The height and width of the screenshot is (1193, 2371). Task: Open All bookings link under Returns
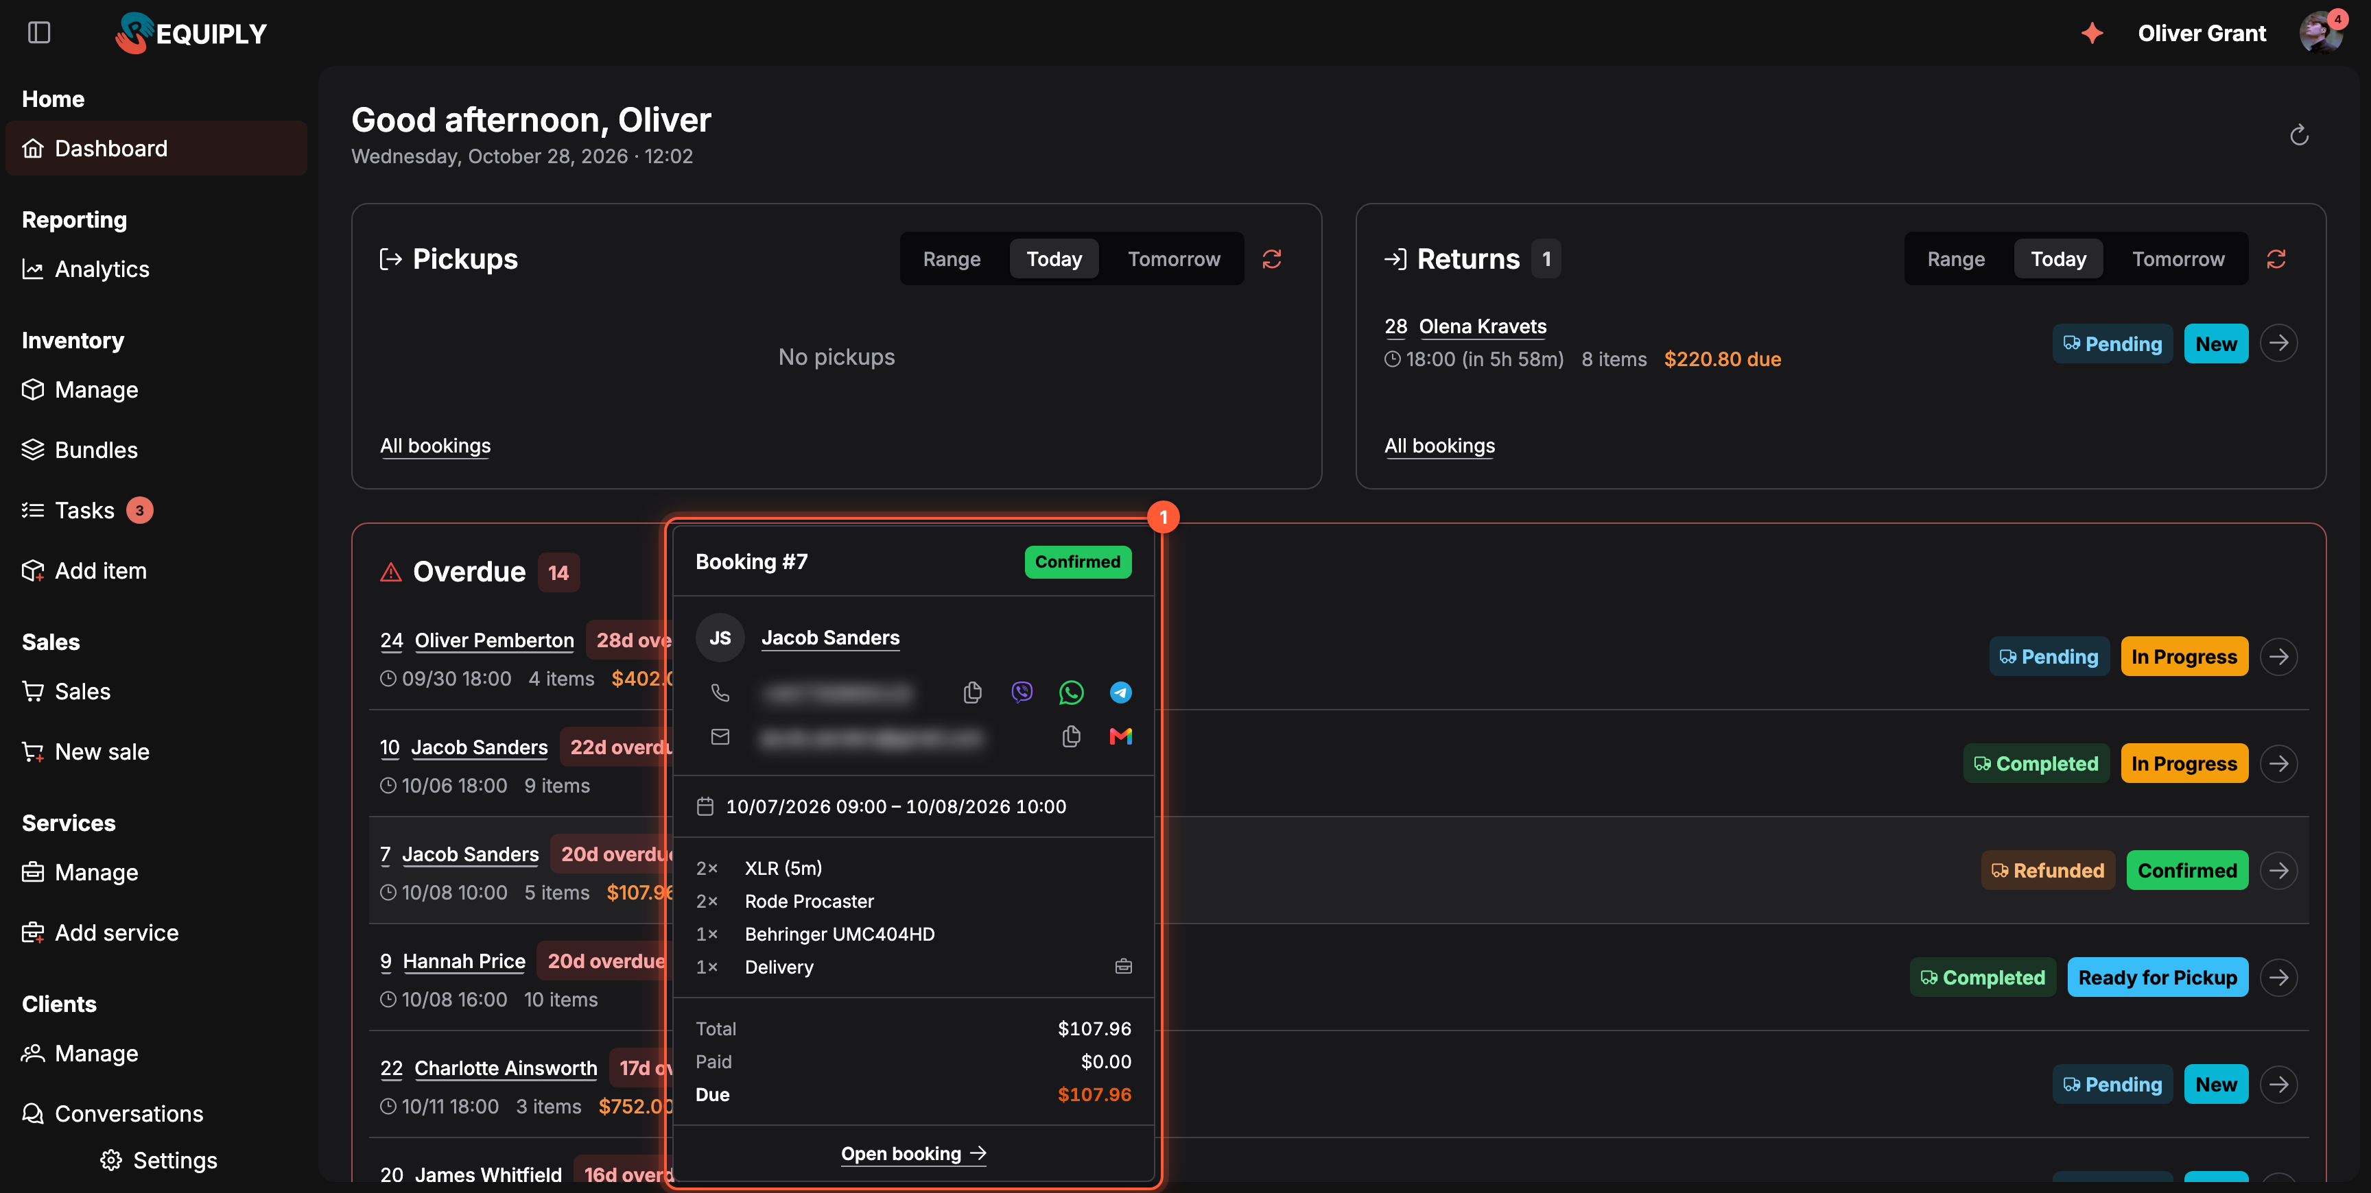(x=1439, y=446)
